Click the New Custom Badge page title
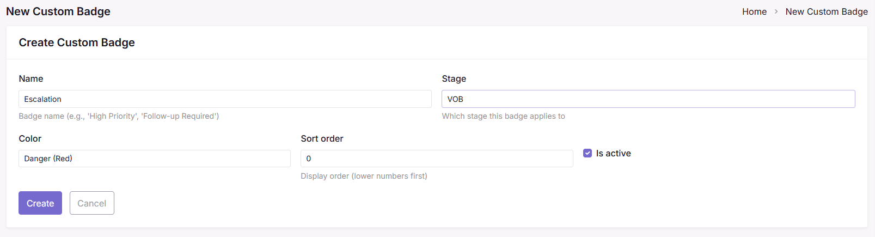Image resolution: width=875 pixels, height=237 pixels. click(x=58, y=11)
